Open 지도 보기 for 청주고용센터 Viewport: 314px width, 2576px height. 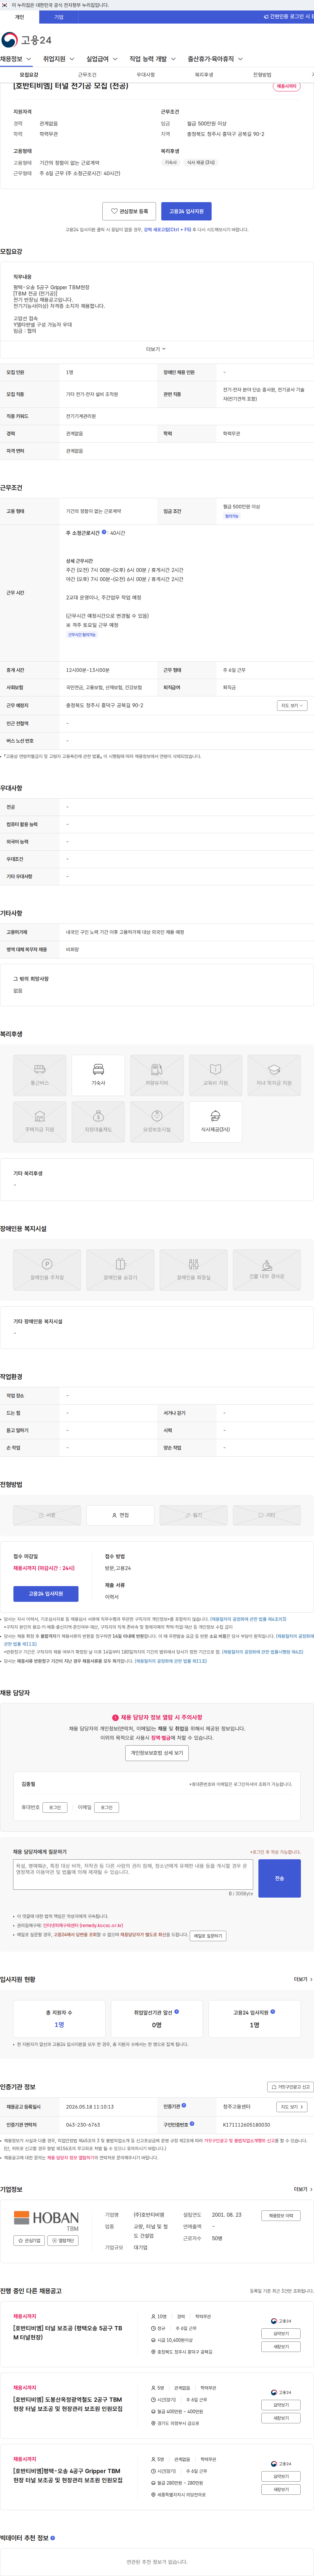pos(291,2106)
